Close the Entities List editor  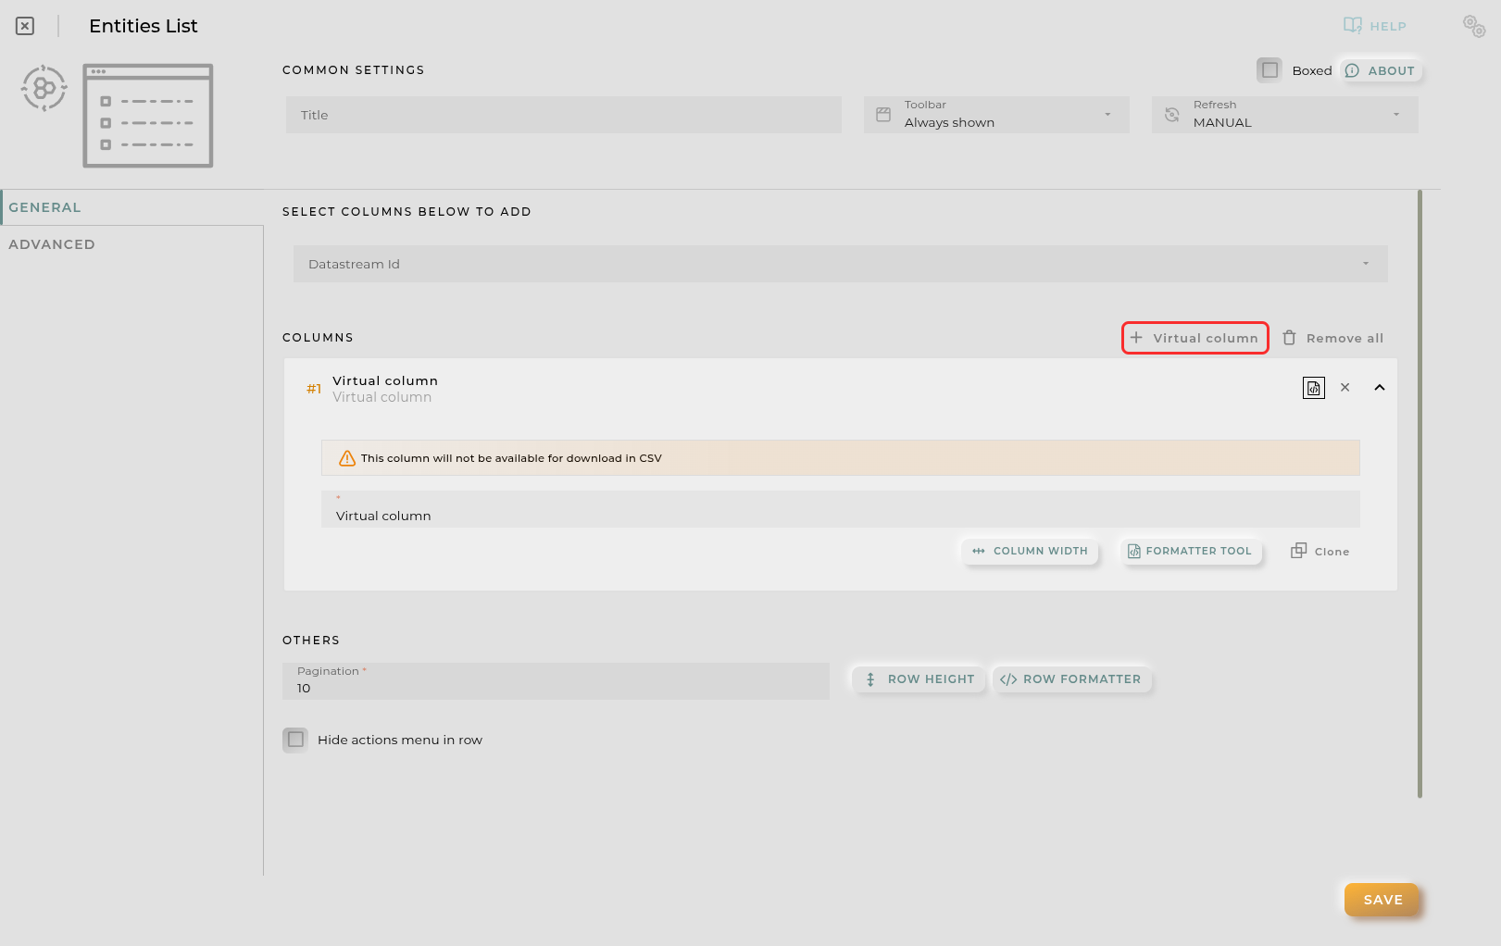click(x=25, y=26)
